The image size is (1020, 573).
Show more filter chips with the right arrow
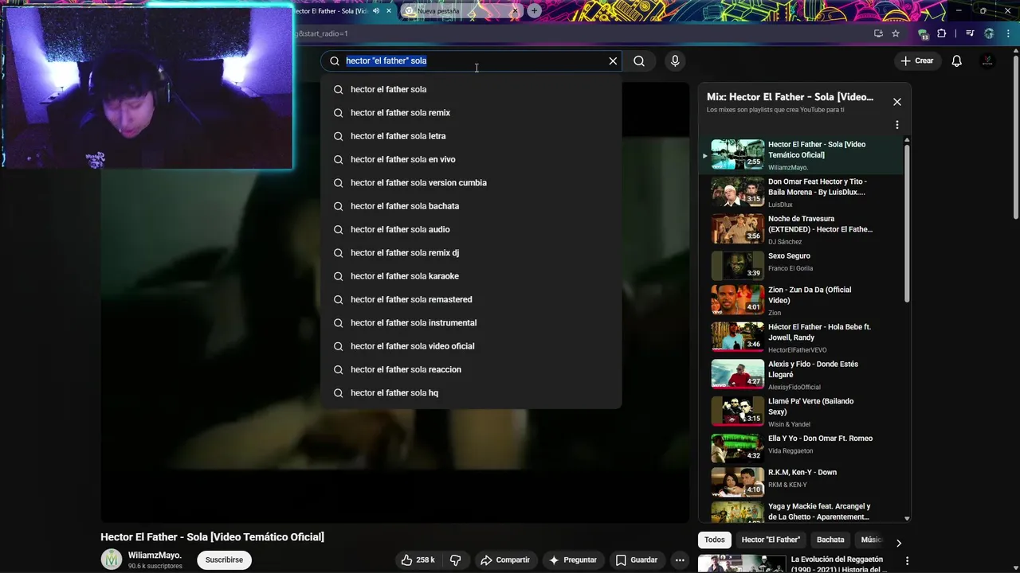[x=898, y=543]
